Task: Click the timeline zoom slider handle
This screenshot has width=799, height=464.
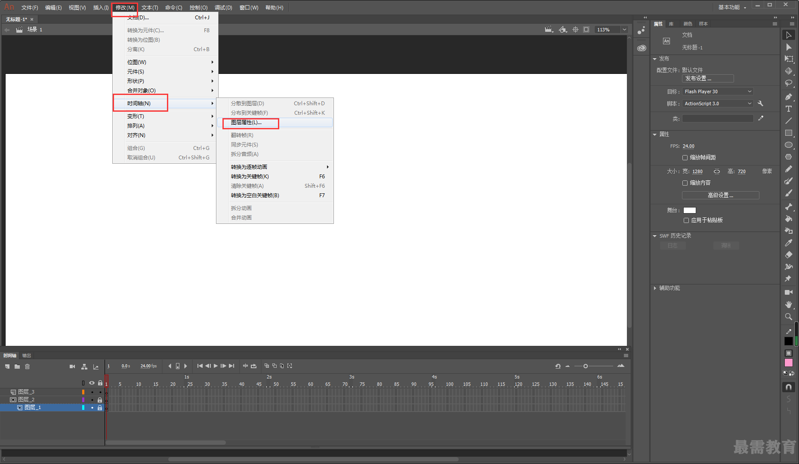Action: click(586, 366)
